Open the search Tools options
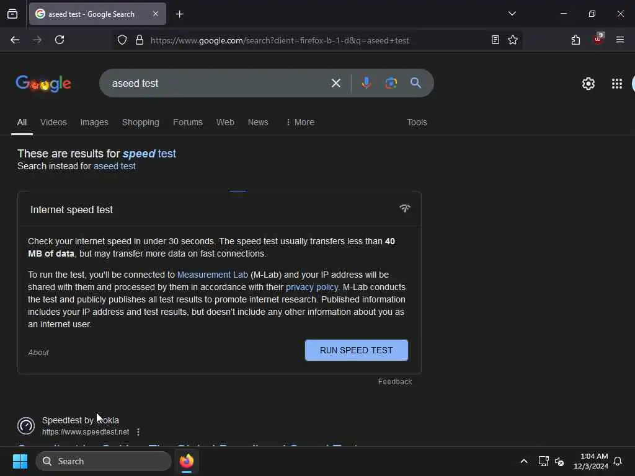The image size is (635, 476). (417, 122)
